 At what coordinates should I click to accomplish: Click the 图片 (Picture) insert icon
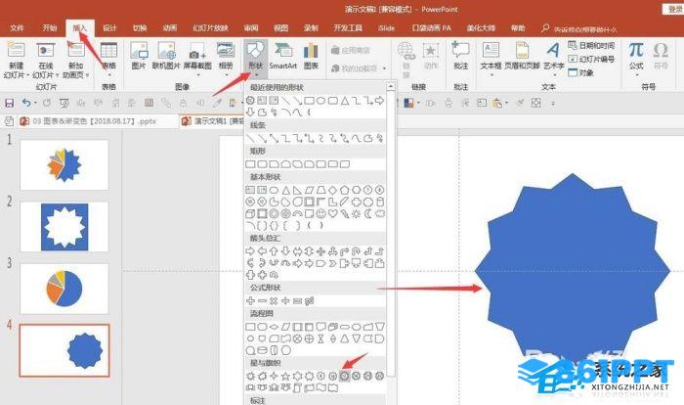139,57
